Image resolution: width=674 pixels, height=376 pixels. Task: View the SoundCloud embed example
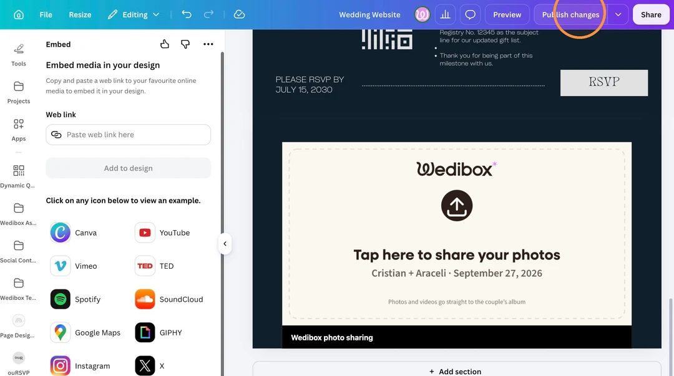[169, 299]
